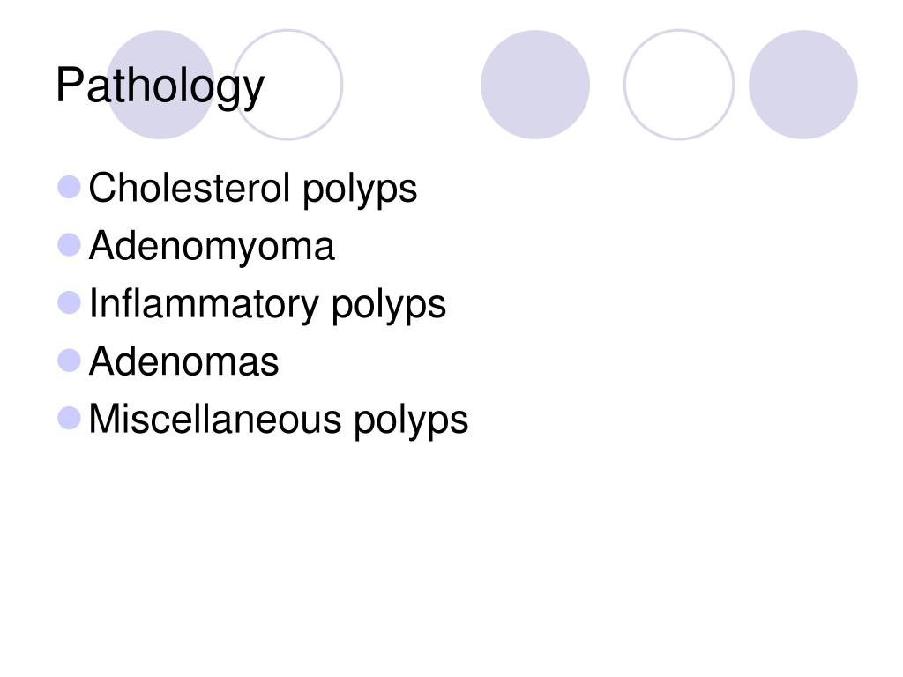The width and height of the screenshot is (903, 677).
Task: Select the outlined circle overlapping the title's end
Action: [x=287, y=85]
